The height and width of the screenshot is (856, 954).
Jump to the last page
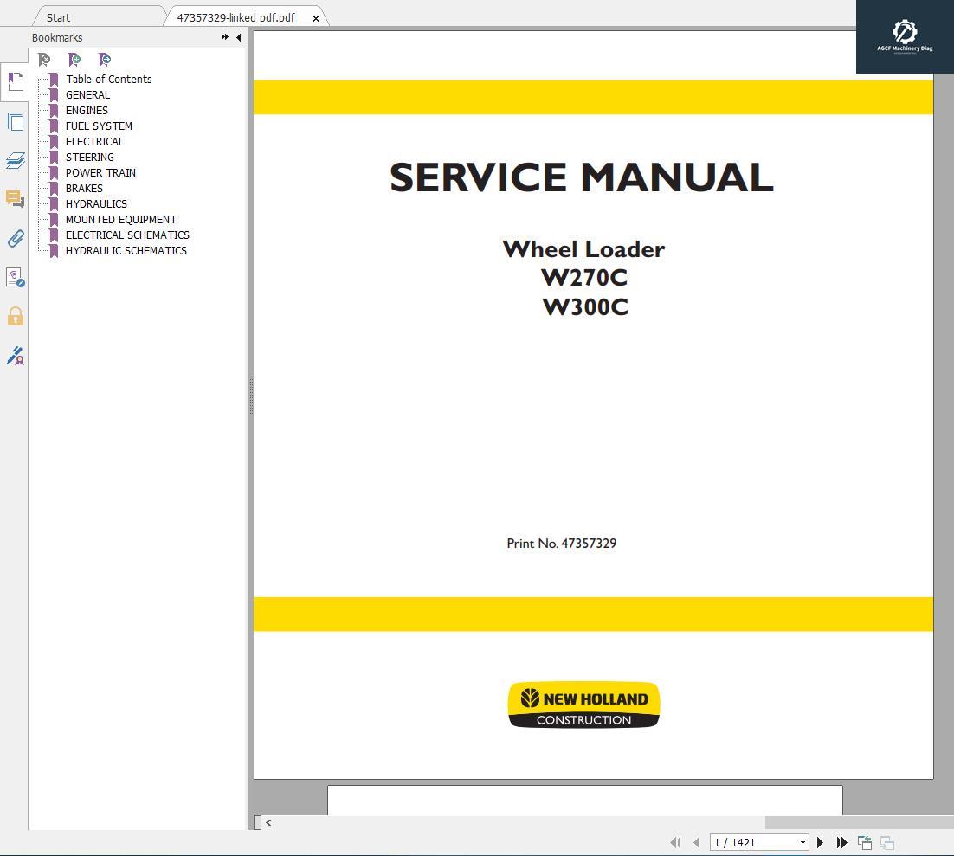[x=841, y=842]
